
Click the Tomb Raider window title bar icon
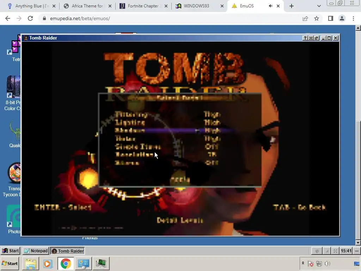click(26, 38)
